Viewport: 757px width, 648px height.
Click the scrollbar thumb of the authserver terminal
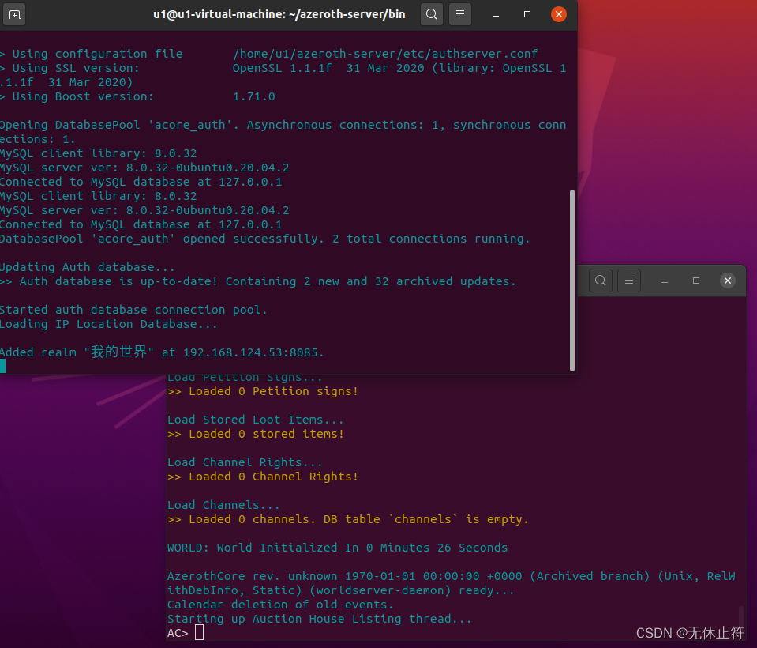(x=572, y=281)
